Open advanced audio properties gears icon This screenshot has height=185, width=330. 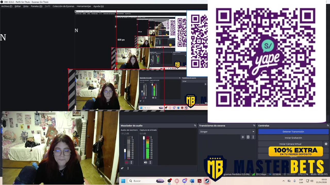[122, 168]
